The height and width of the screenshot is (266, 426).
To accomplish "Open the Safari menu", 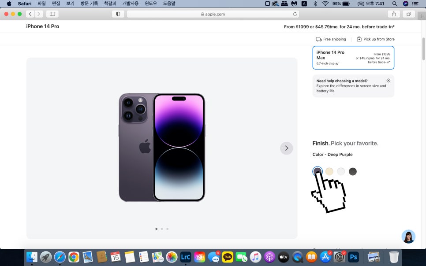I will pos(25,4).
